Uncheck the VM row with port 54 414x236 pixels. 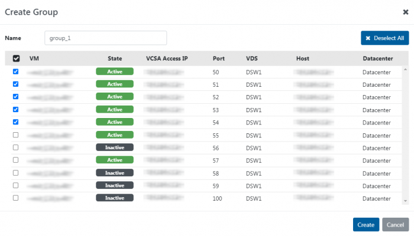tap(16, 122)
